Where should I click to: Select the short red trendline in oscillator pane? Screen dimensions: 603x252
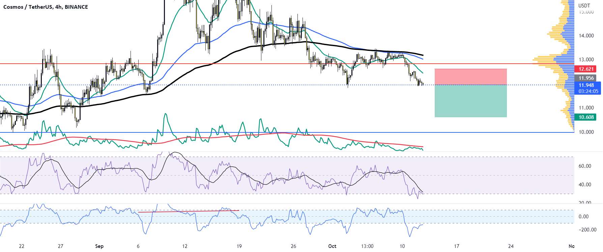pos(189,211)
